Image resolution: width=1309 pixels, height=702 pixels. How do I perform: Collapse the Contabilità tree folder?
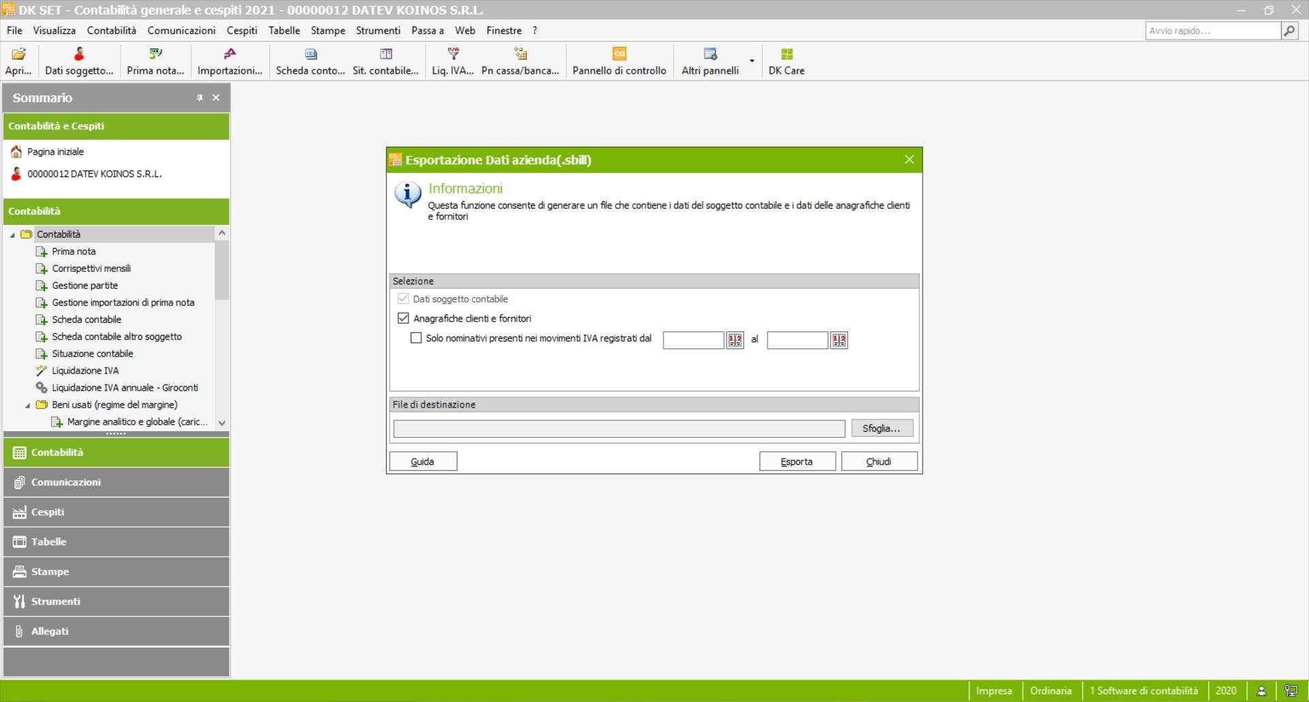coord(12,234)
